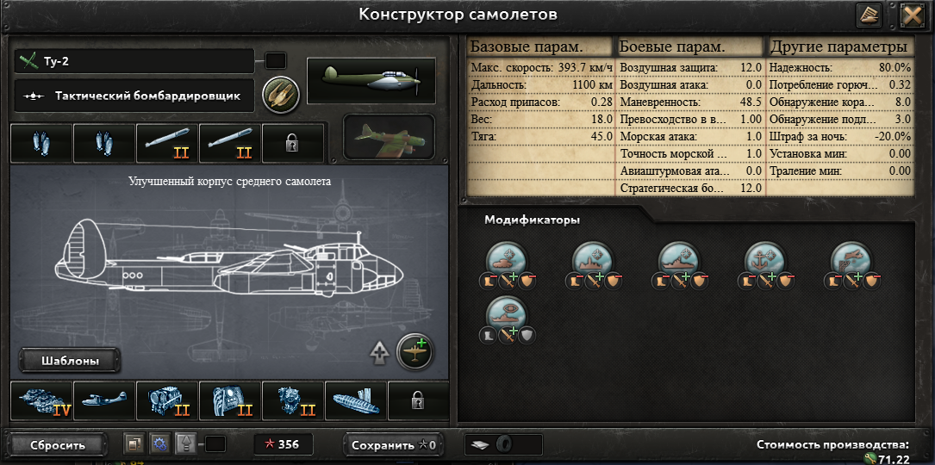Toggle the checkbox next to the upgrade arrow
Viewport: 935px width, 465px height.
point(215,444)
